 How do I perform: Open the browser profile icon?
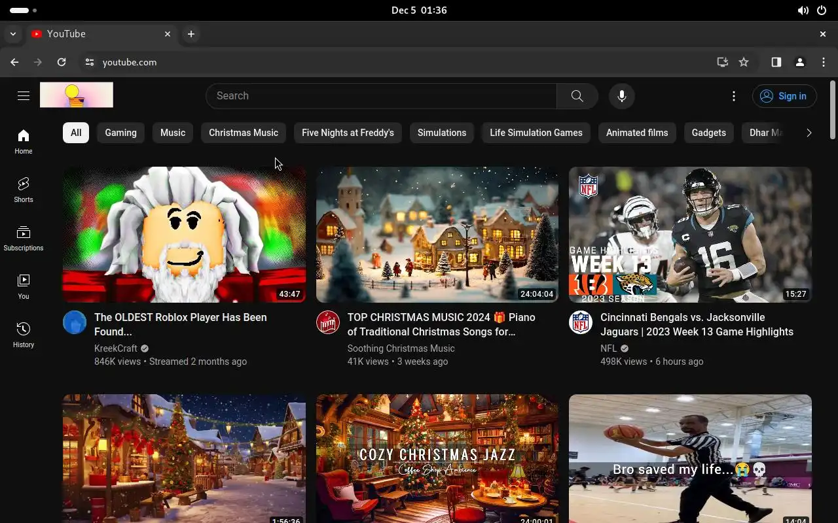pos(799,62)
